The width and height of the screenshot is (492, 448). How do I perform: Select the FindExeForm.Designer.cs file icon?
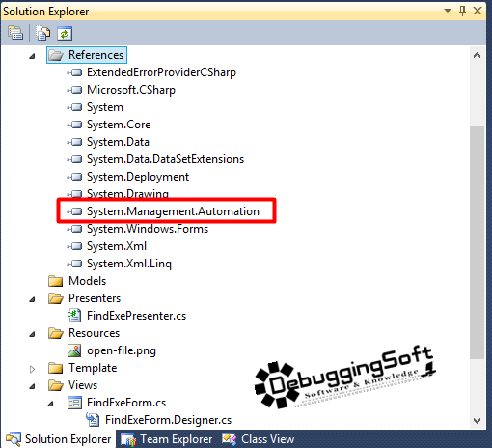[x=93, y=420]
